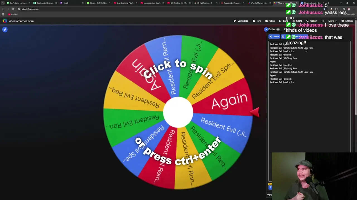Share the wheel
This screenshot has width=357, height=200.
297,21
